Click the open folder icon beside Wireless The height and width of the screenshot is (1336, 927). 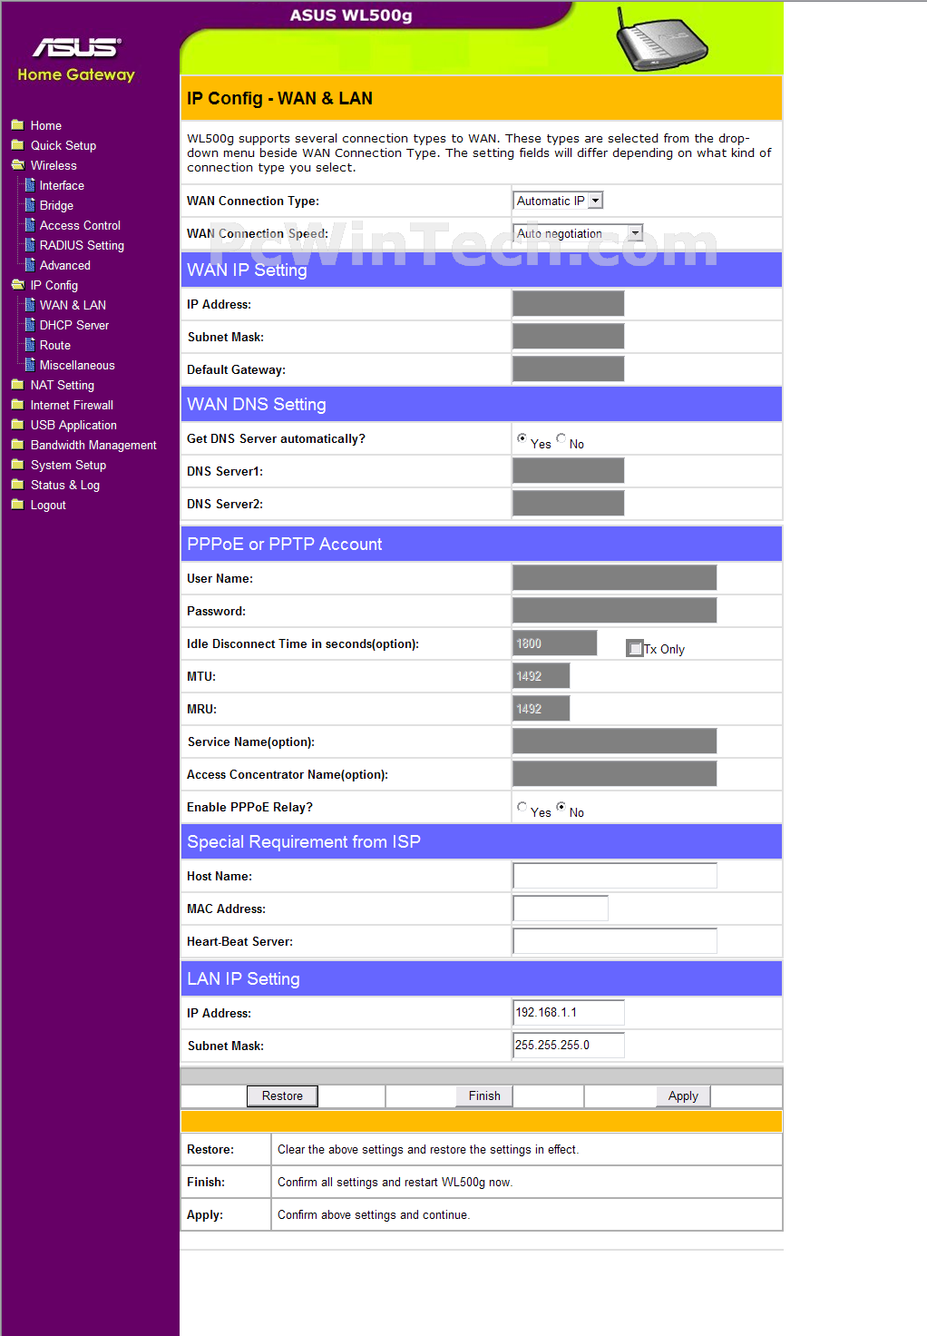17,165
